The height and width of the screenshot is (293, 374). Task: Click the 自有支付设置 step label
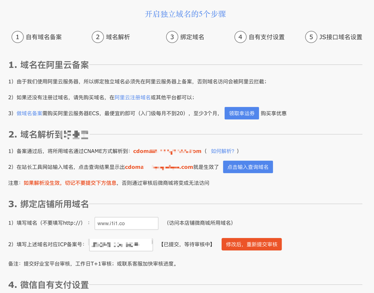266,37
